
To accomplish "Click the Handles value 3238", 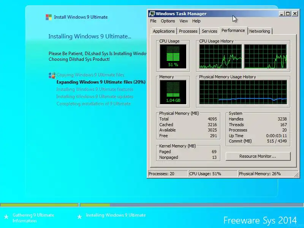I will (x=282, y=119).
